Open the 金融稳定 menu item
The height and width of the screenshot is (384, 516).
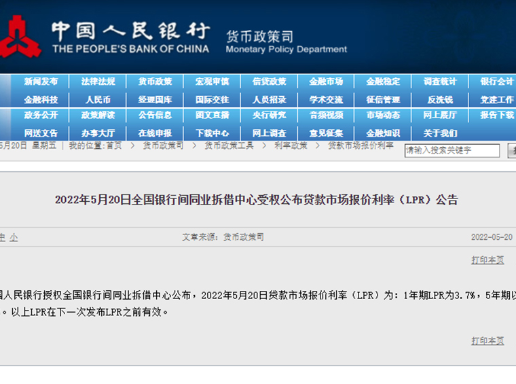(384, 82)
